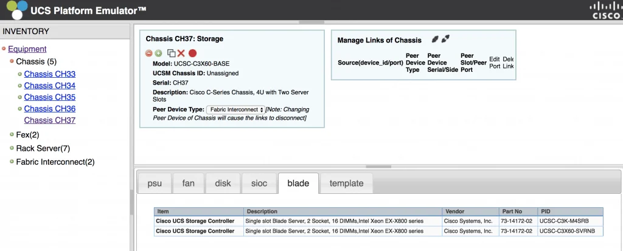Screen dimensions: 623x251
Task: Expand the Chassis CH35 tree bullet
Action: click(19, 97)
